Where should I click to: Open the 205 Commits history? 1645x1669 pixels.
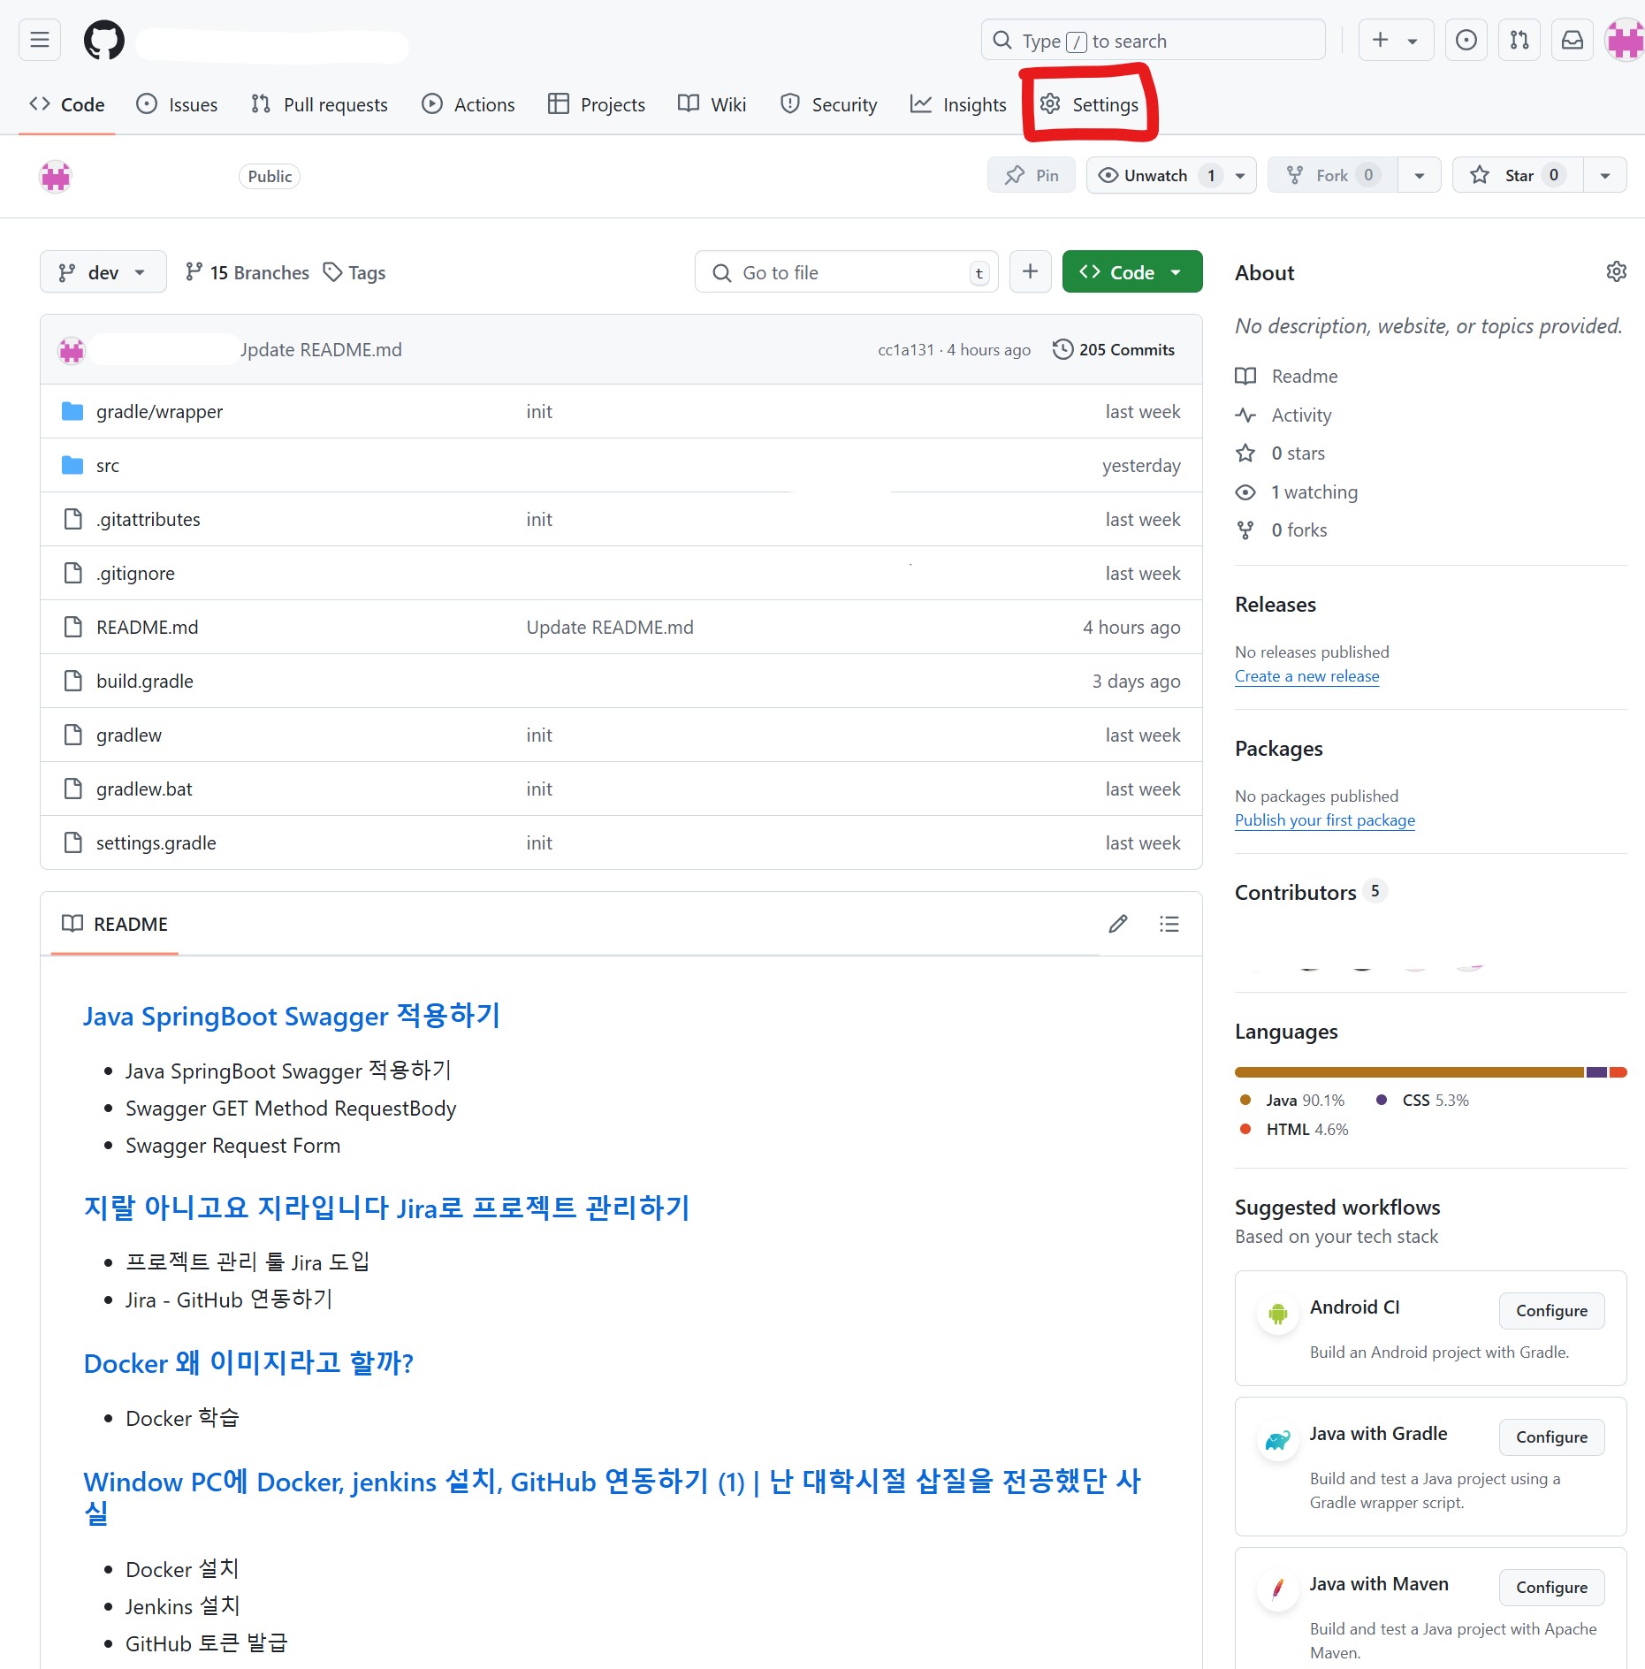(1114, 349)
